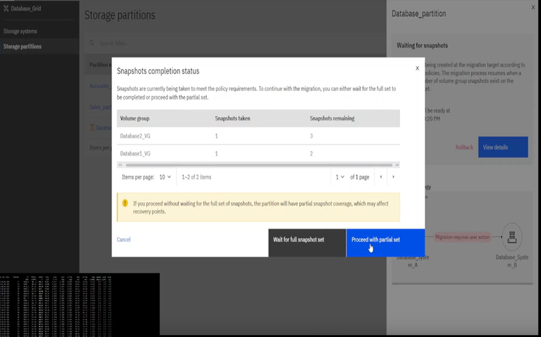541x337 pixels.
Task: Click the Rollback link
Action: tap(464, 147)
